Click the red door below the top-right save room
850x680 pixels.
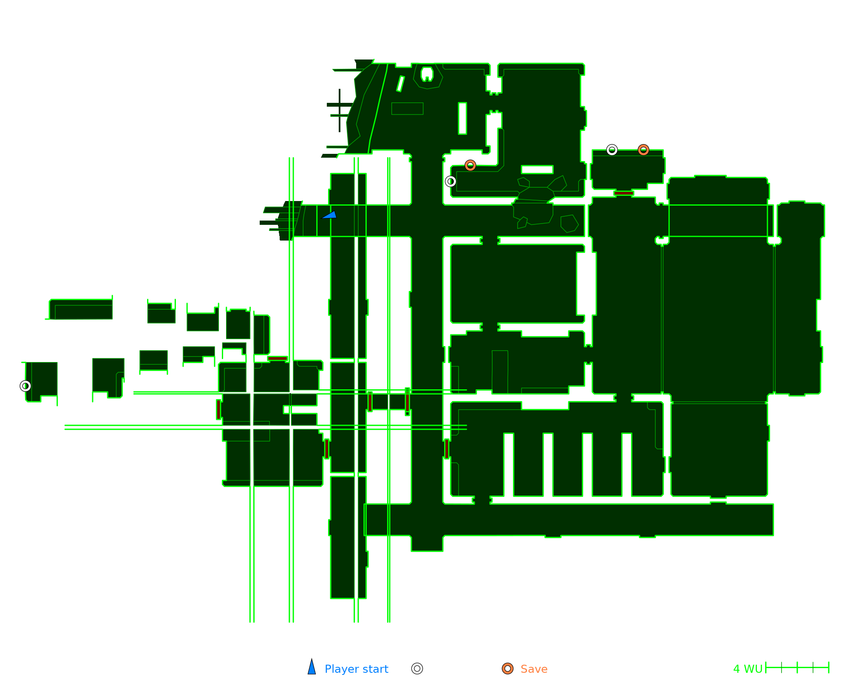coord(623,193)
